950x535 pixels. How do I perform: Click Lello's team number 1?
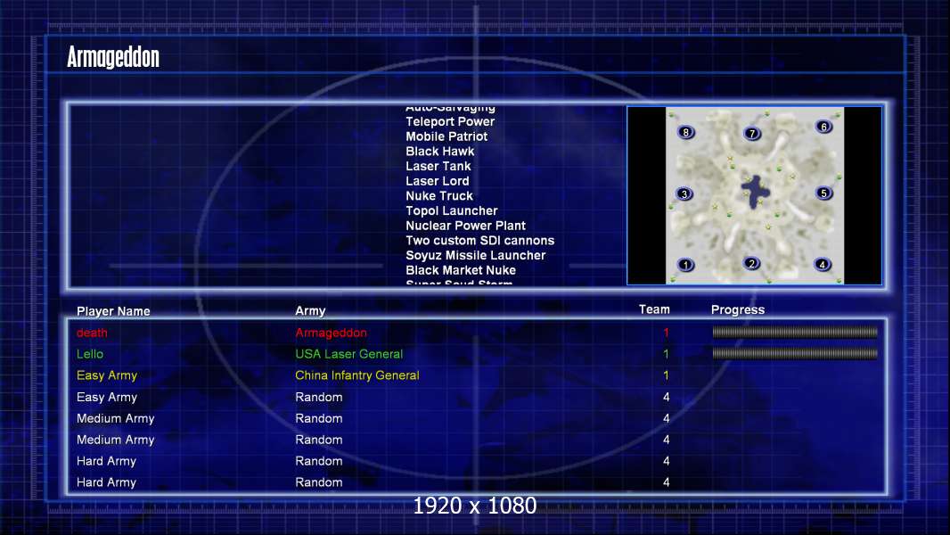click(x=666, y=354)
